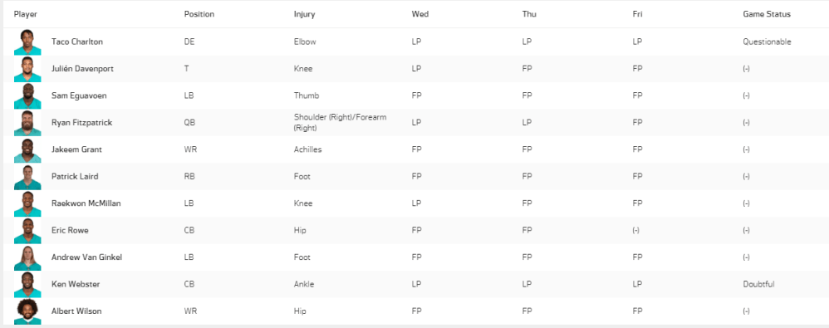This screenshot has width=829, height=328.
Task: Click Andrew Van Ginkel's headshot
Action: click(x=27, y=257)
